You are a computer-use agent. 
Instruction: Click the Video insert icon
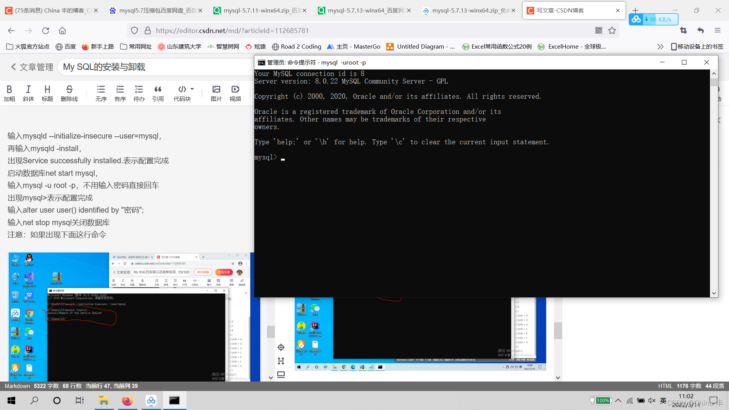tap(235, 92)
